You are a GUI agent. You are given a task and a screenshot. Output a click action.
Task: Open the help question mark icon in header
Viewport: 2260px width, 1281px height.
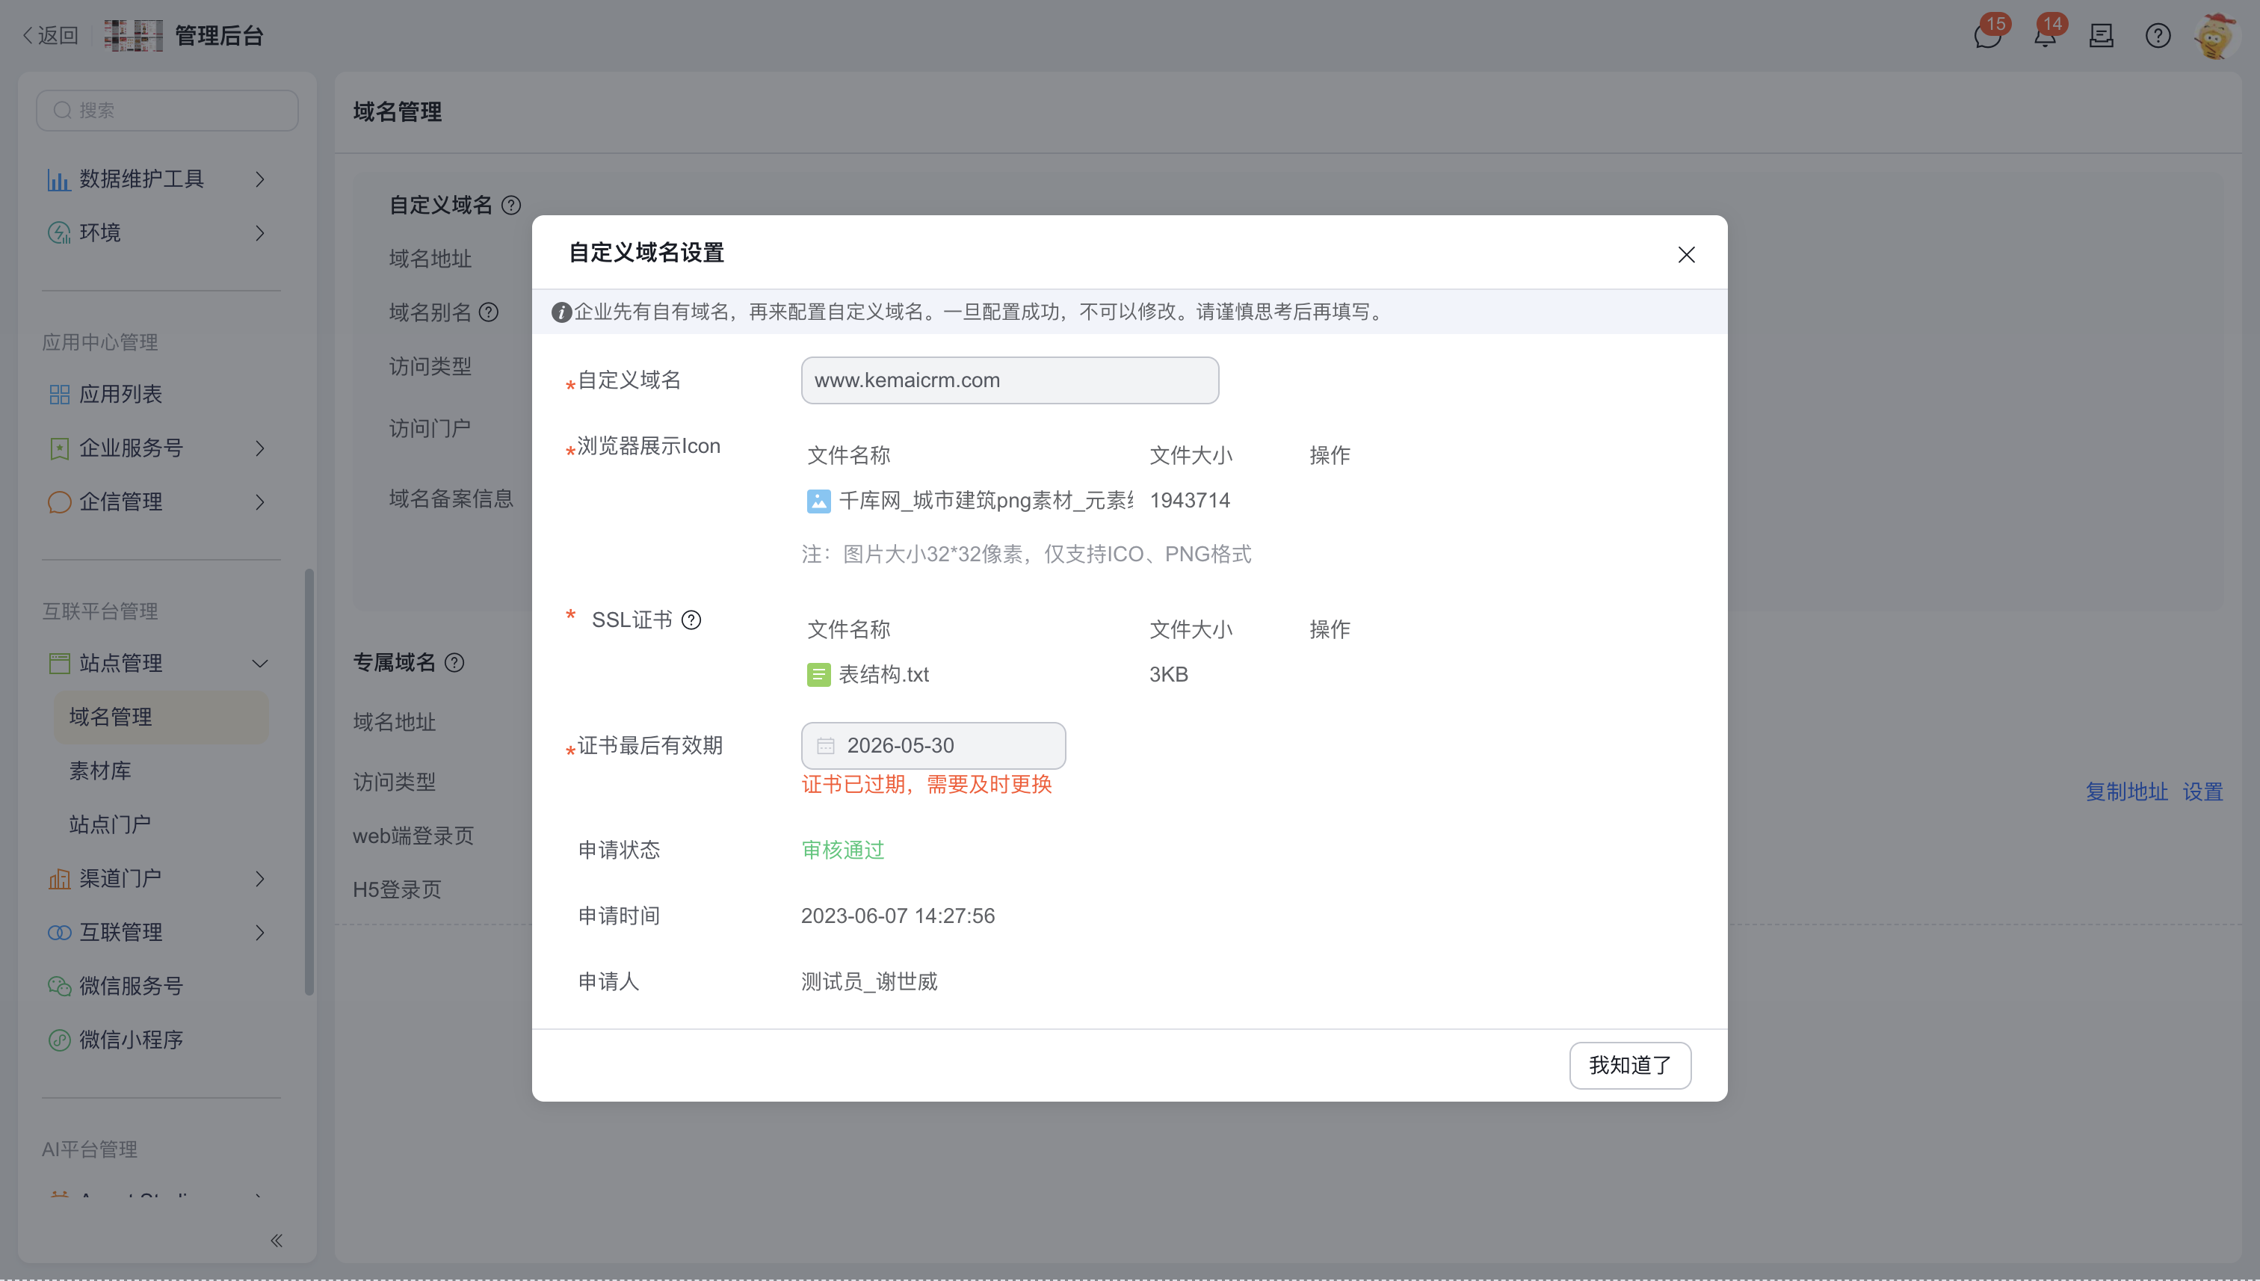[x=2157, y=36]
